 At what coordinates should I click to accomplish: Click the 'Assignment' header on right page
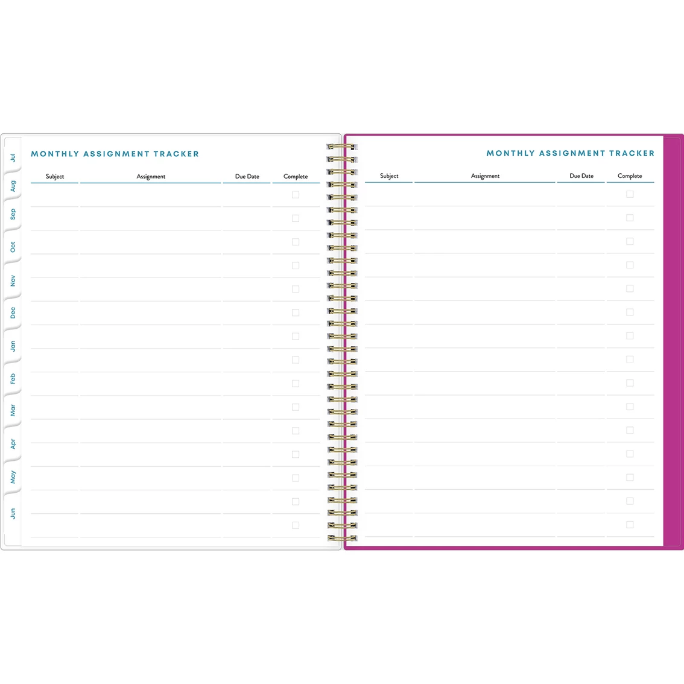click(485, 176)
